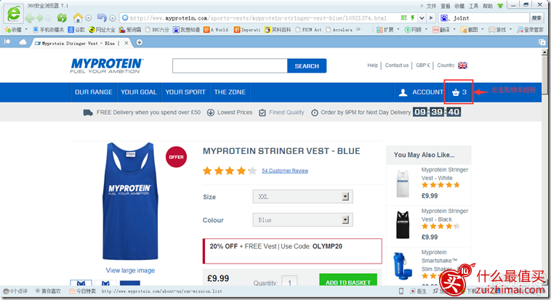Click the Baidu paw search engine icon
This screenshot has height=300, width=551.
point(444,18)
